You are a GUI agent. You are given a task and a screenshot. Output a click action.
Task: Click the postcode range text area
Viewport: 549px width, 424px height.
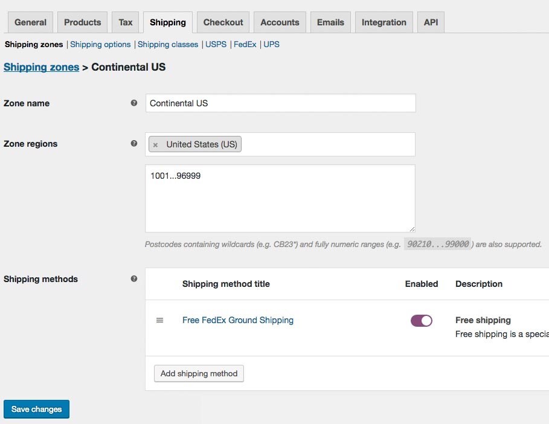coord(280,198)
